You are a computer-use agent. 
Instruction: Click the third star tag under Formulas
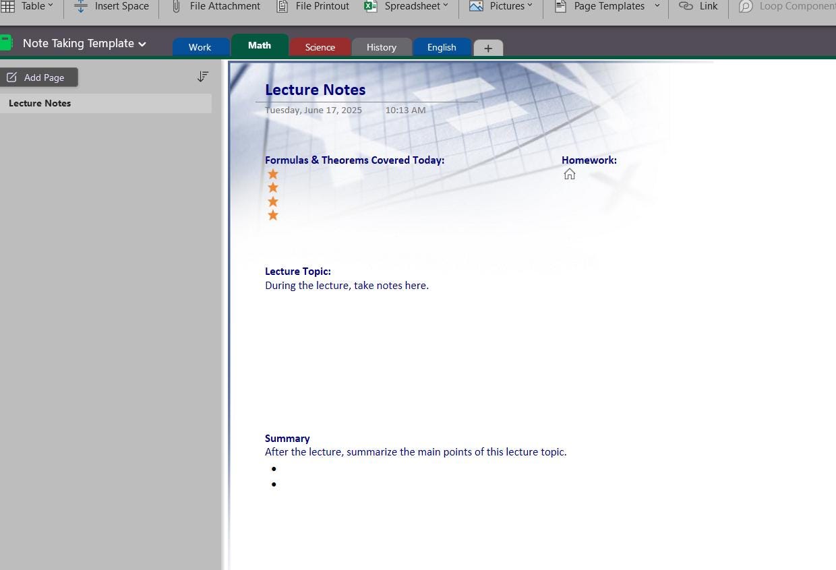(273, 201)
